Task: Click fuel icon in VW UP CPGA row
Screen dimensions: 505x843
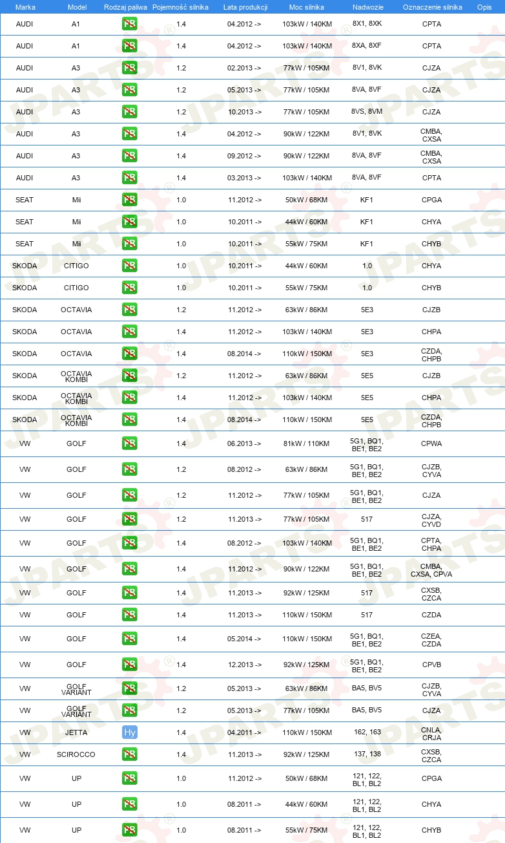Action: click(x=129, y=778)
